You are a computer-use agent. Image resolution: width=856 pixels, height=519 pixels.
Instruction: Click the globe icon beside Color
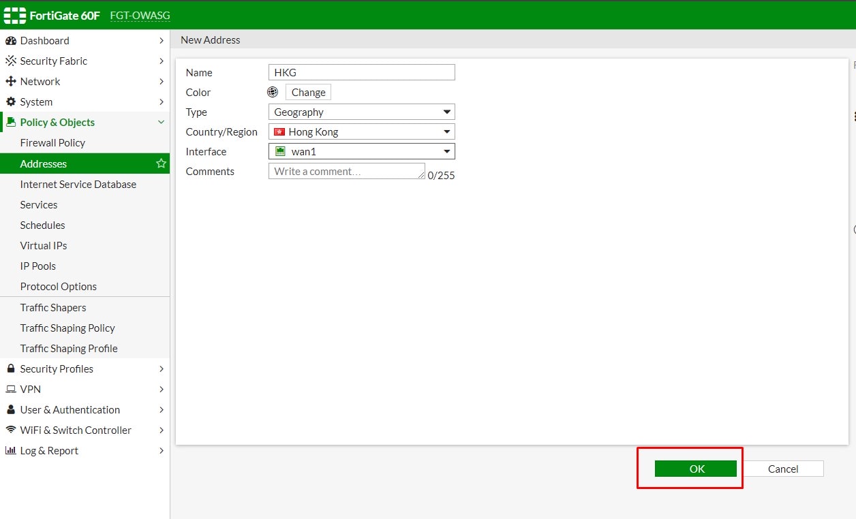click(273, 92)
